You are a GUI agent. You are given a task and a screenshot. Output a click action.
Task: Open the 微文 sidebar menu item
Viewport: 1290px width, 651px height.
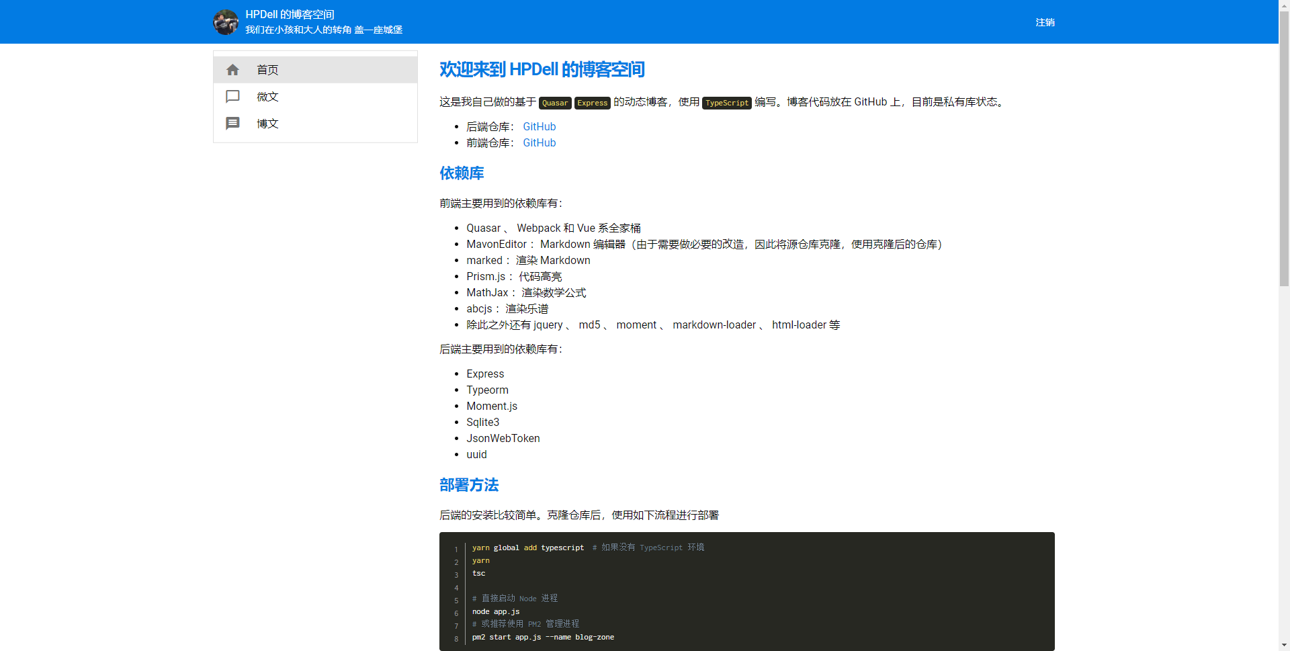coord(267,97)
